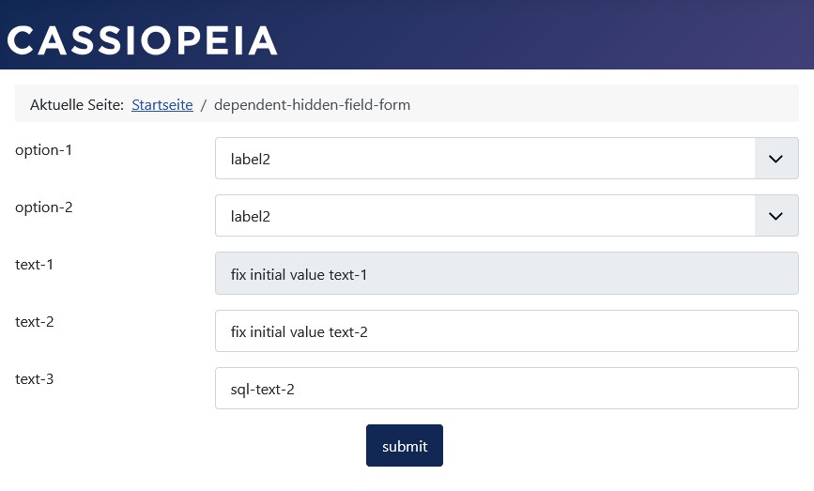Viewport: 814px width, 491px height.
Task: Click the option-1 field label
Action: point(43,150)
